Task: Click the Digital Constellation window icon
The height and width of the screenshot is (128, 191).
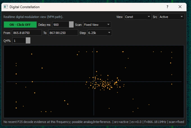Action: click(6, 7)
